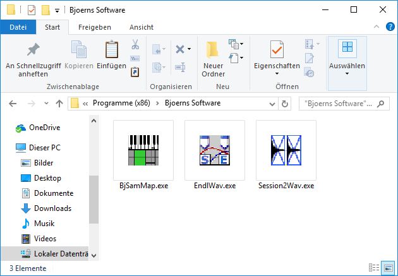398x276 pixels.
Task: Click quick access new folder icon
Action: click(x=45, y=10)
